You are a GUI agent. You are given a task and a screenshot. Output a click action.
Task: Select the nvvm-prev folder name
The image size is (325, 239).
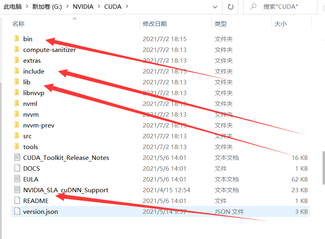(x=39, y=125)
